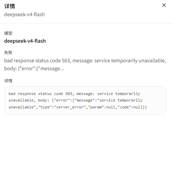Image resolution: width=173 pixels, height=169 pixels.
Task: Close the 详情 details panel
Action: [x=164, y=5]
